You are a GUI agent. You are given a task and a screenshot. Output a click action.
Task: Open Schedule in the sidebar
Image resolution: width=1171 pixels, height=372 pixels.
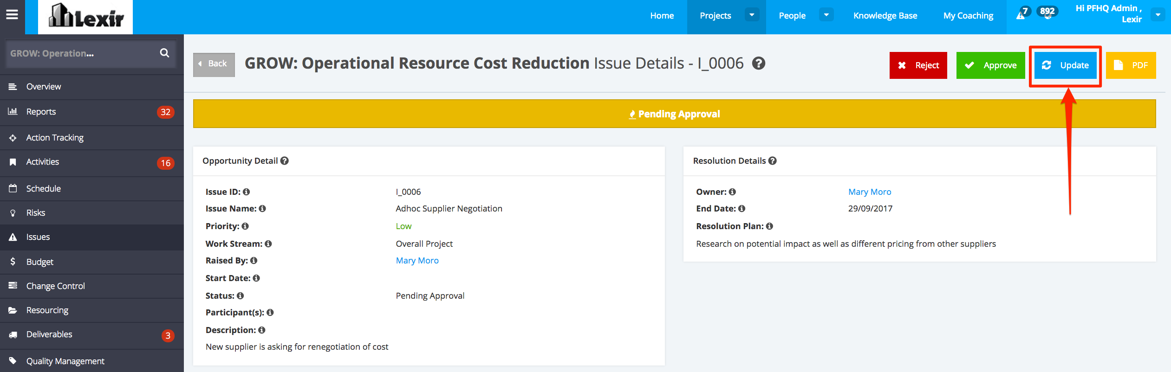pyautogui.click(x=92, y=189)
